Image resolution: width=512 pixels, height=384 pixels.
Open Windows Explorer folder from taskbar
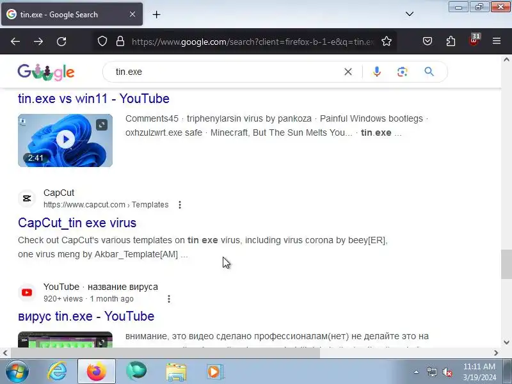175,372
